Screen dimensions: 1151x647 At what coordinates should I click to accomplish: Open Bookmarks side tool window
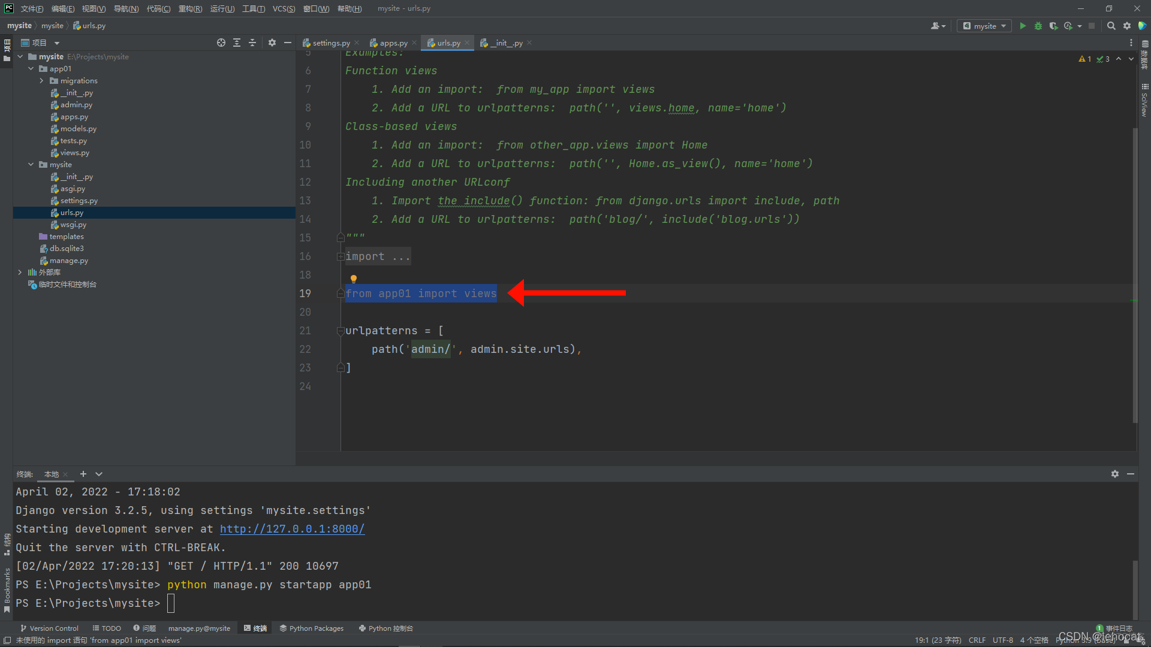(7, 590)
